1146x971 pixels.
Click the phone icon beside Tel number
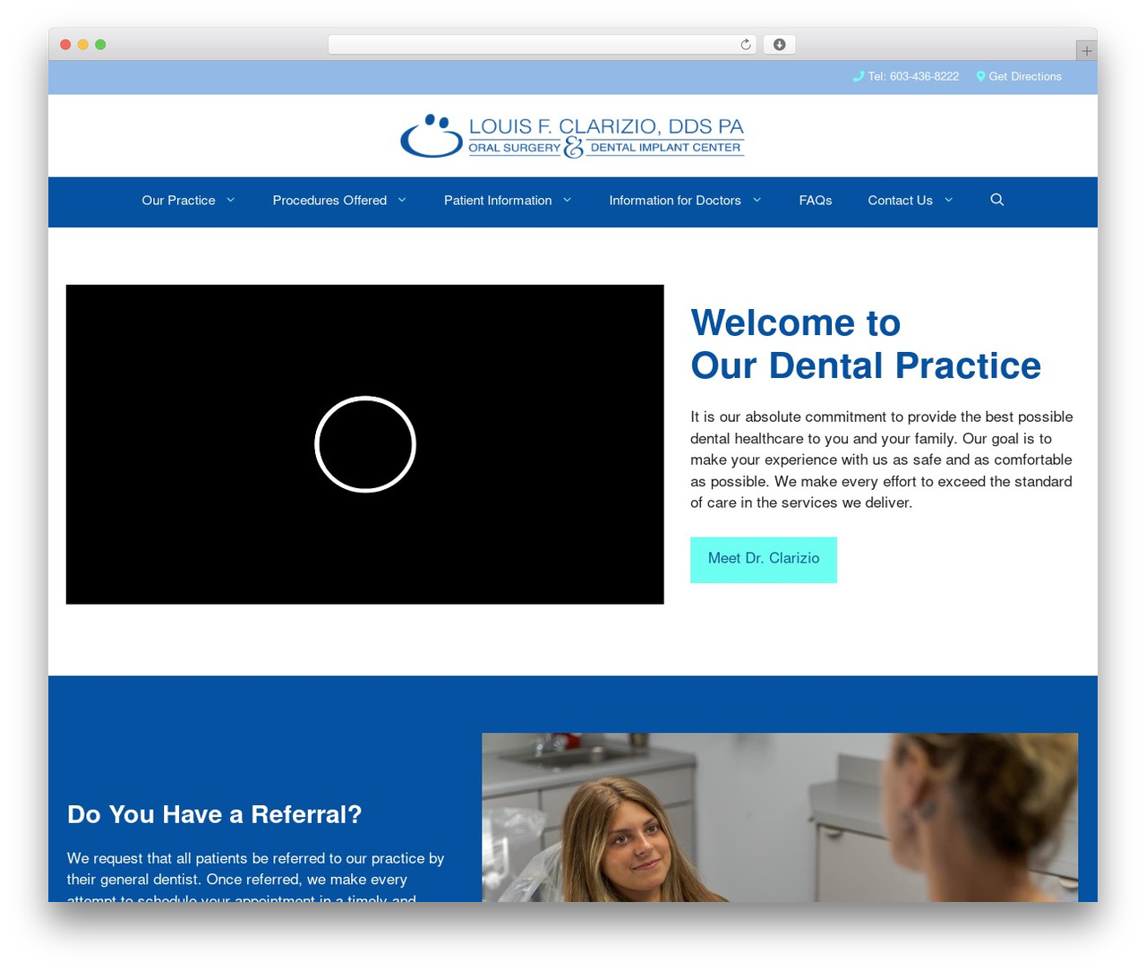tap(859, 76)
